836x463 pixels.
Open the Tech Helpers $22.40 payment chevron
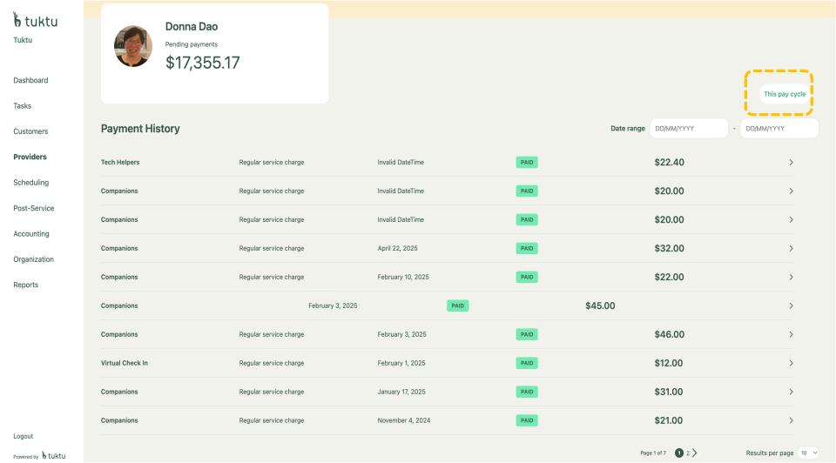pyautogui.click(x=791, y=162)
